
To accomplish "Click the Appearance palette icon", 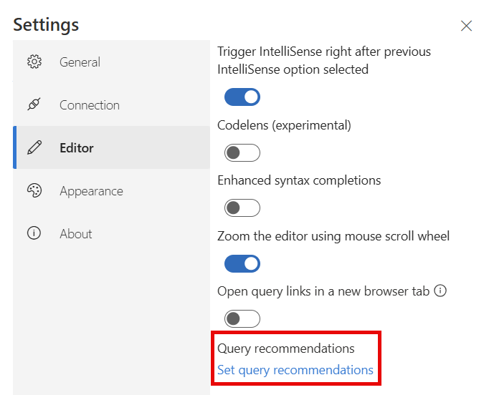I will click(34, 190).
